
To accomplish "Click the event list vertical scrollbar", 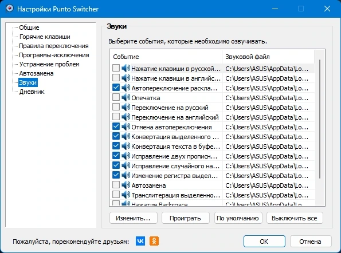I will click(x=320, y=119).
